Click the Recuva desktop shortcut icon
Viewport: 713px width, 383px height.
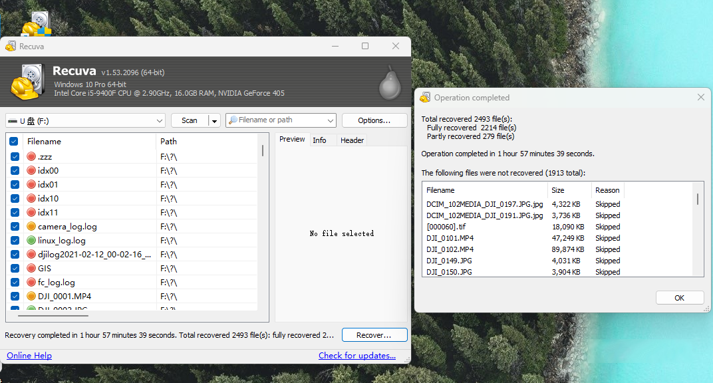[37, 24]
